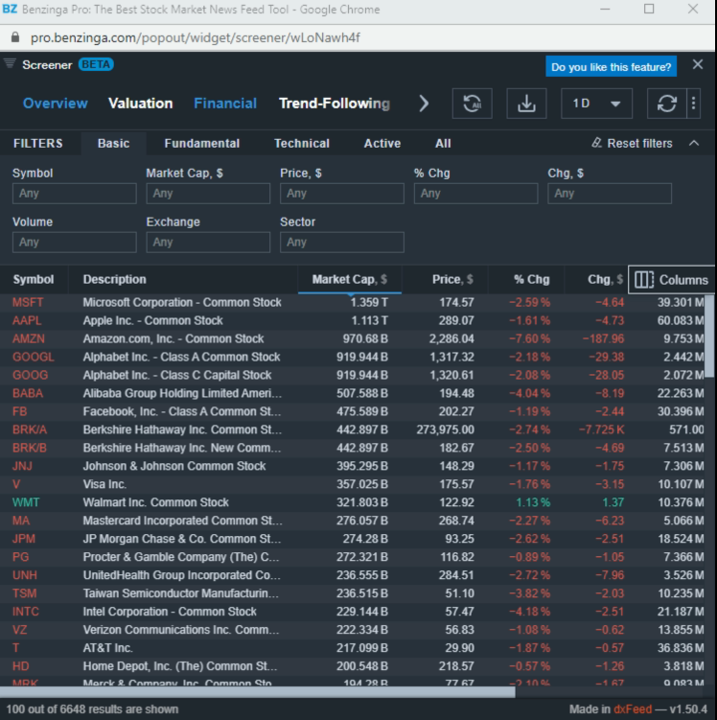Click the reset all screener icon
This screenshot has height=720, width=717.
(472, 104)
